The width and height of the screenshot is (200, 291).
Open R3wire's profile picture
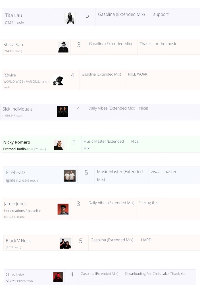[x=58, y=81]
